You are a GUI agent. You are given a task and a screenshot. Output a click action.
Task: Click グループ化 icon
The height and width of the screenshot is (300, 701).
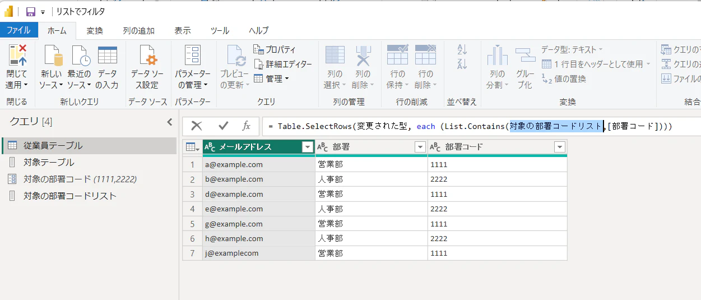point(525,56)
